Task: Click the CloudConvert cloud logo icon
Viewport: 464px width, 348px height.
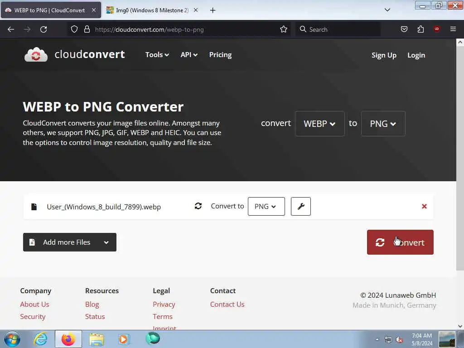Action: (36, 55)
